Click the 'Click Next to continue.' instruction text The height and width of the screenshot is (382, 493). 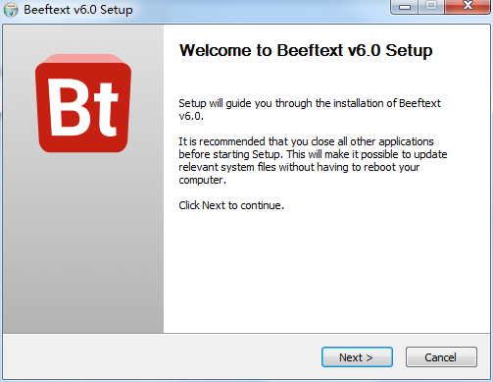[x=231, y=205]
